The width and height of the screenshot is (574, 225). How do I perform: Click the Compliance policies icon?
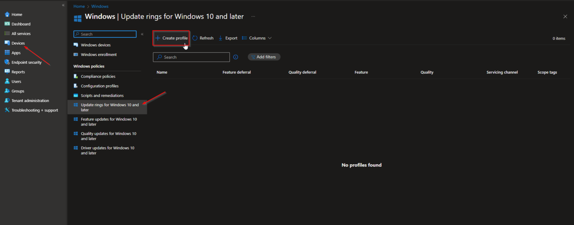pyautogui.click(x=76, y=76)
